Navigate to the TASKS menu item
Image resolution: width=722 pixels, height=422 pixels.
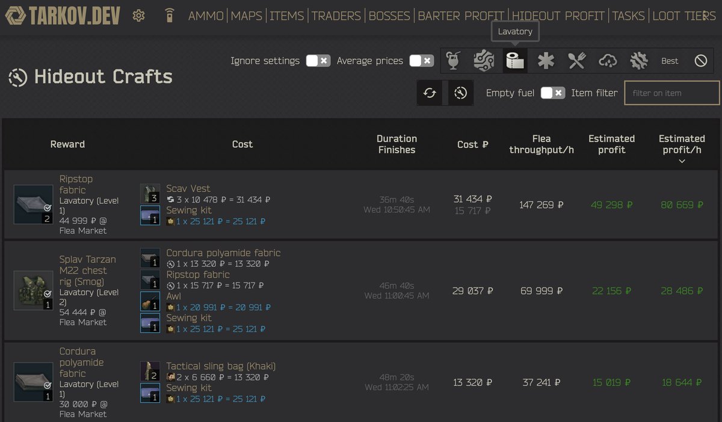pyautogui.click(x=629, y=16)
